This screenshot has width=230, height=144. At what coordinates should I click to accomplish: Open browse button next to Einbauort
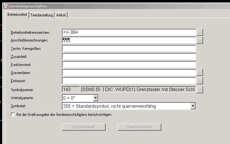[x=200, y=81]
